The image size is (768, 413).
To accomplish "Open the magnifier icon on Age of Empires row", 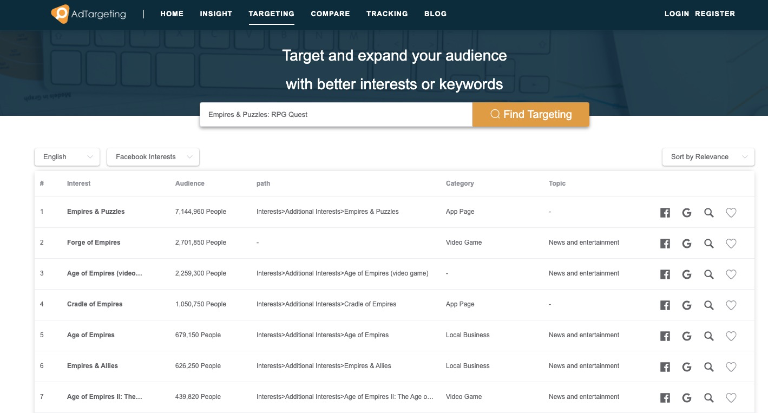I will click(x=709, y=336).
